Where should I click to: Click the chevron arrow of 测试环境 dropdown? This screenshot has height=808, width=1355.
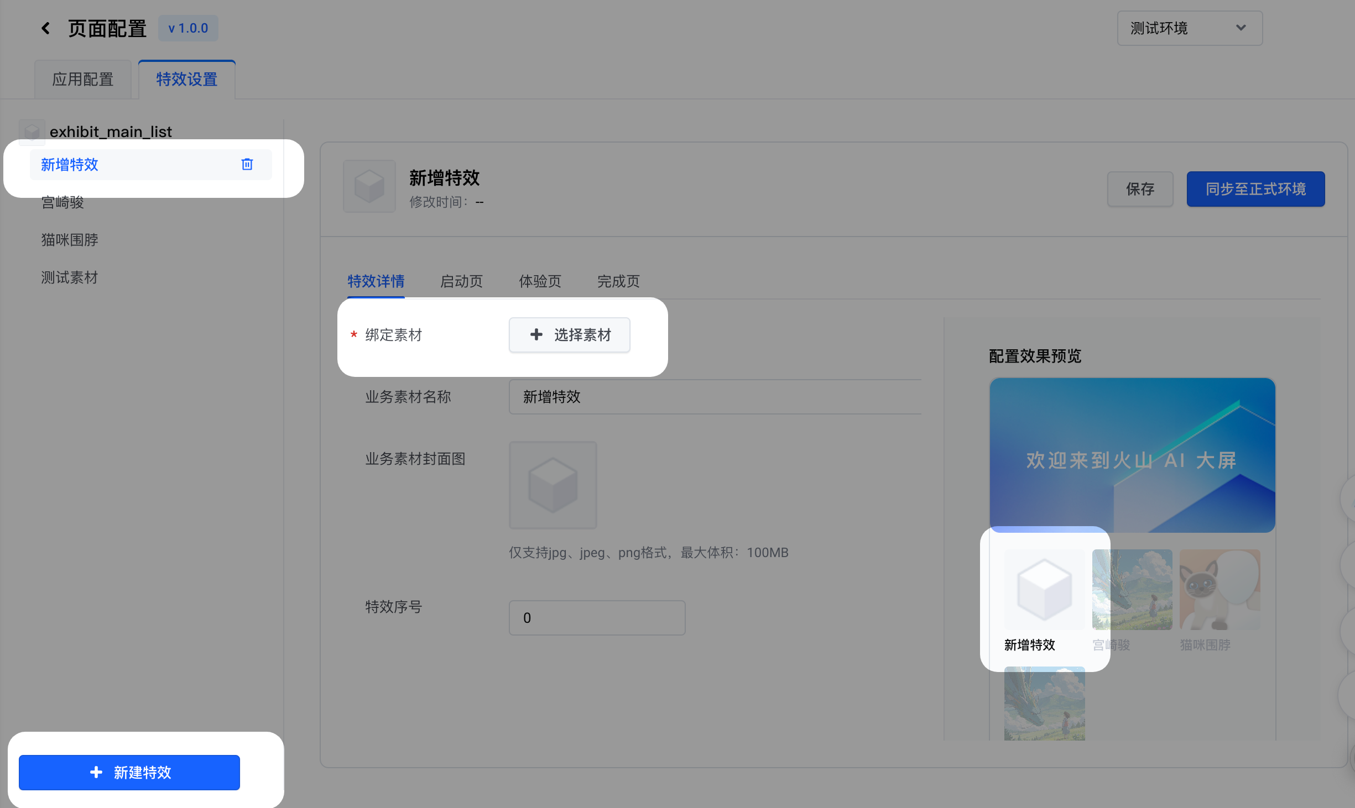pyautogui.click(x=1241, y=28)
